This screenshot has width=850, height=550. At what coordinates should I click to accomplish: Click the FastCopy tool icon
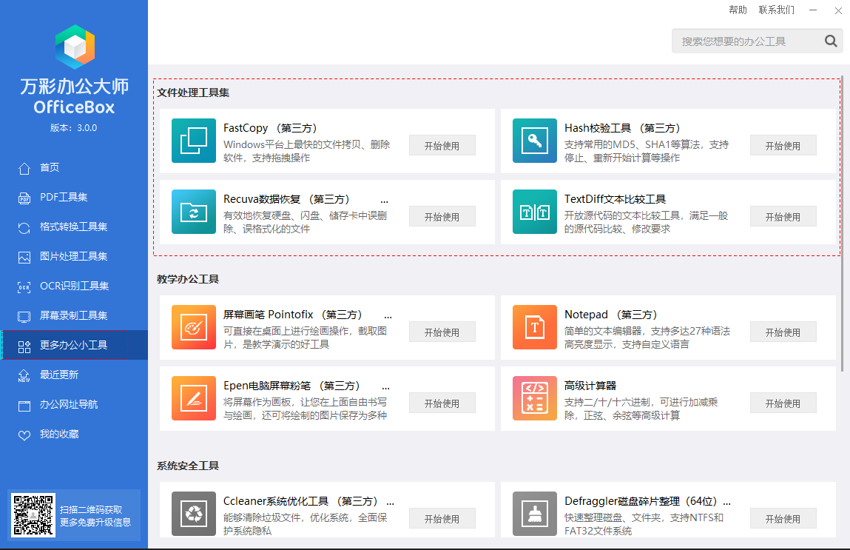tap(193, 141)
